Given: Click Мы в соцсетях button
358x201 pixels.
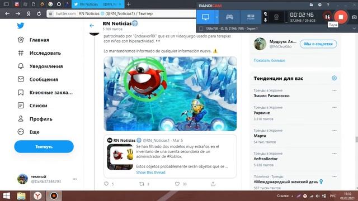Looking at the screenshot, I should tap(318, 44).
